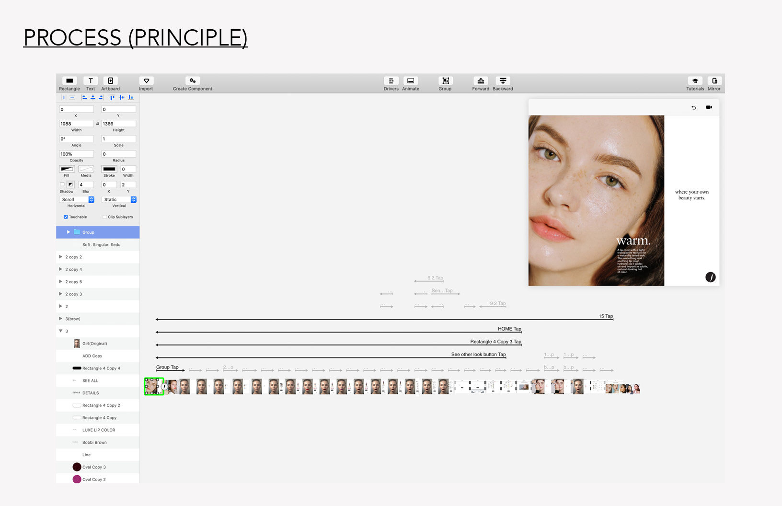The image size is (782, 506).
Task: Align layers to vertical middle
Action: point(121,97)
